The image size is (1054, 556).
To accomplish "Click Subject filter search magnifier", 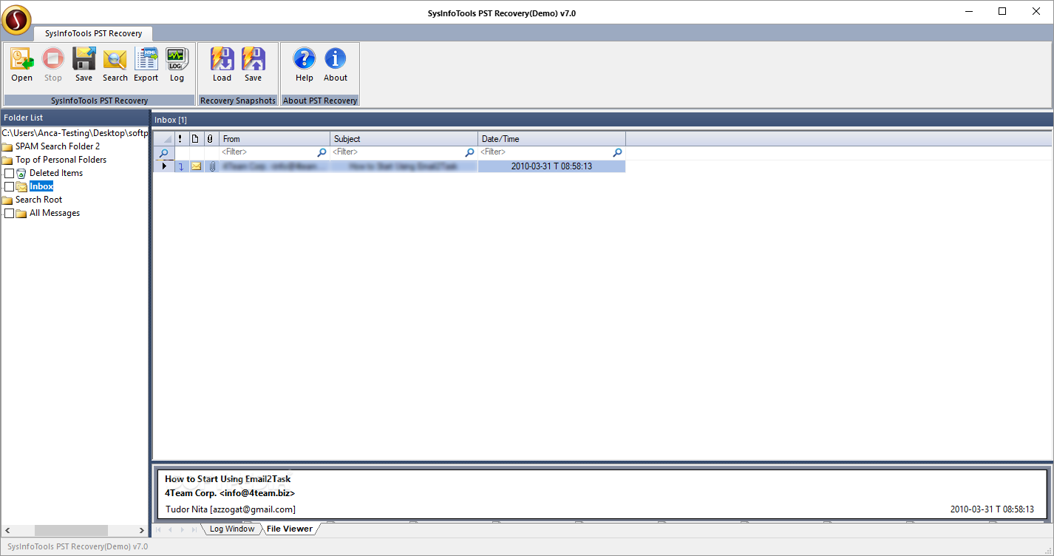I will point(469,152).
